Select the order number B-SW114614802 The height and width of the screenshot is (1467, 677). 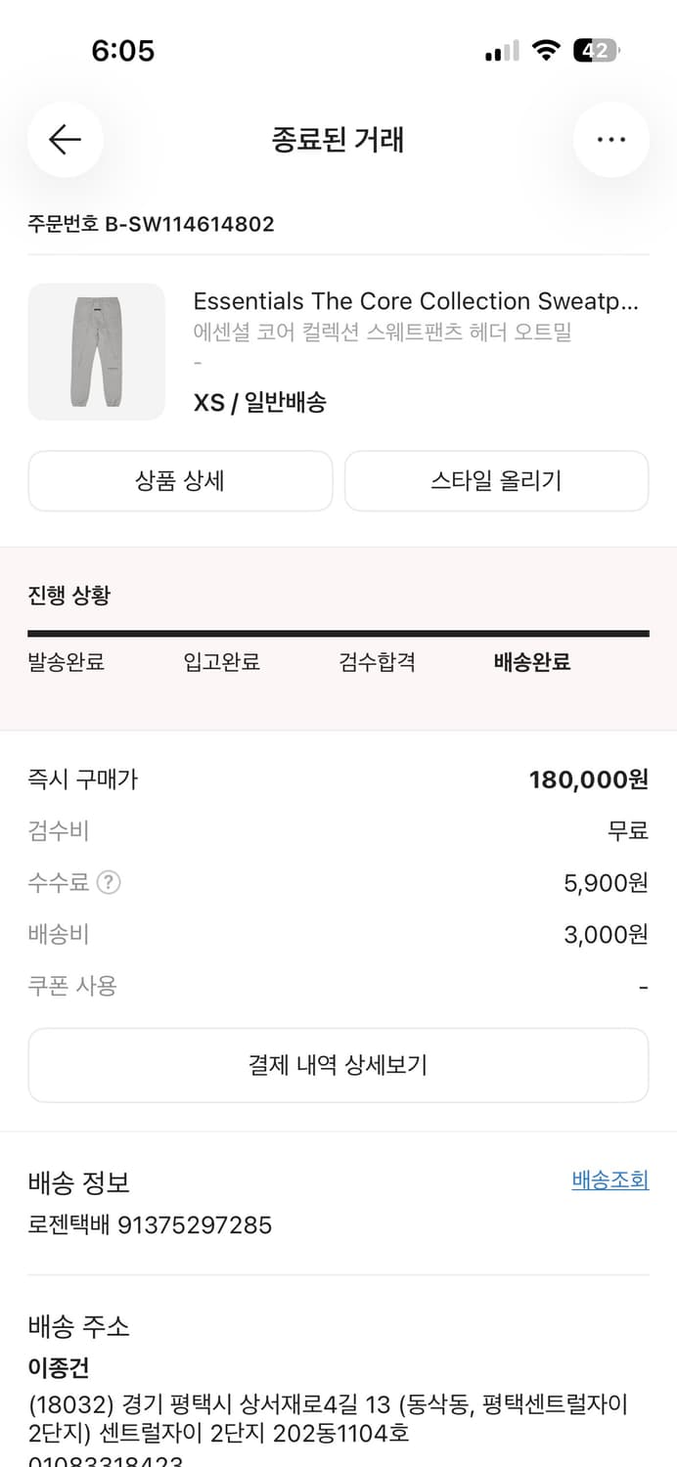tap(151, 224)
